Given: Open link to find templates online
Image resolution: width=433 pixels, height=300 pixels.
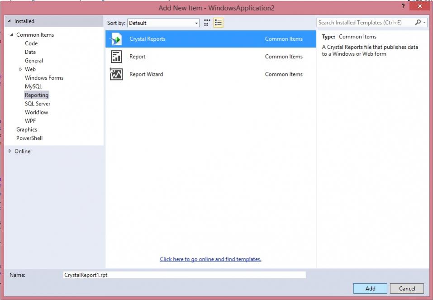Looking at the screenshot, I should pos(210,259).
